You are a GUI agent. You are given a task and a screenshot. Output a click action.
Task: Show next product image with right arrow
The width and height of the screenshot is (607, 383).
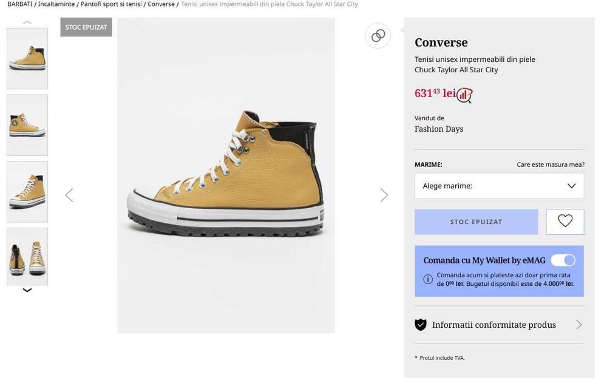point(384,195)
